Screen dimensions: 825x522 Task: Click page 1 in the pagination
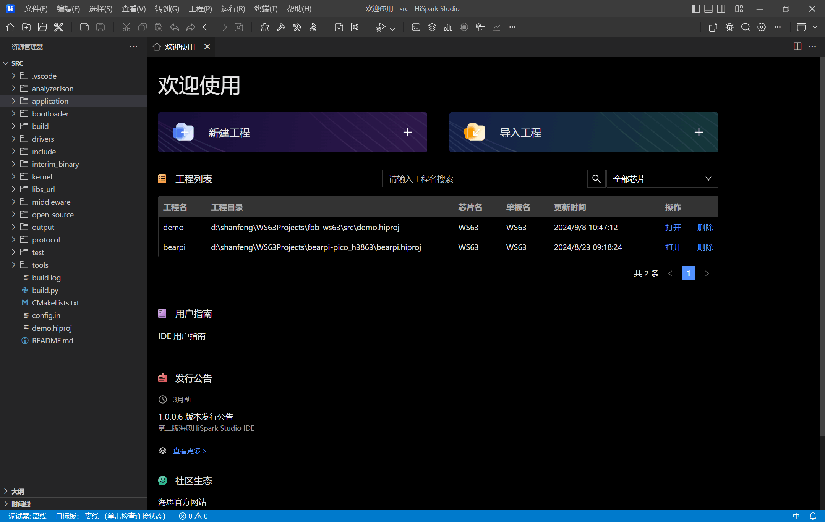688,273
